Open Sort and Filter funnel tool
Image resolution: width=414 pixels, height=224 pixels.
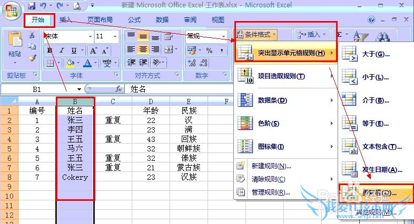(361, 36)
